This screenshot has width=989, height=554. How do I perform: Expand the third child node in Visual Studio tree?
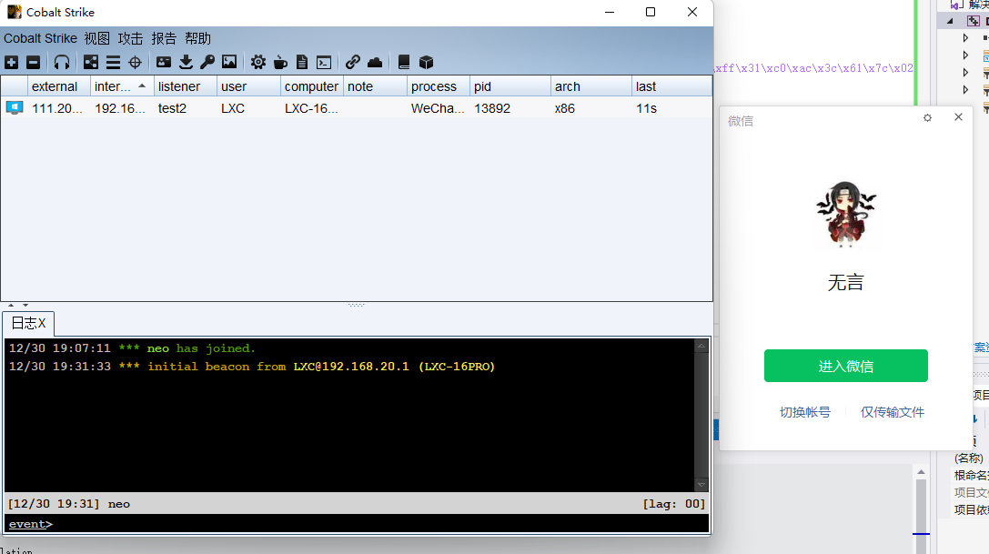pos(965,73)
